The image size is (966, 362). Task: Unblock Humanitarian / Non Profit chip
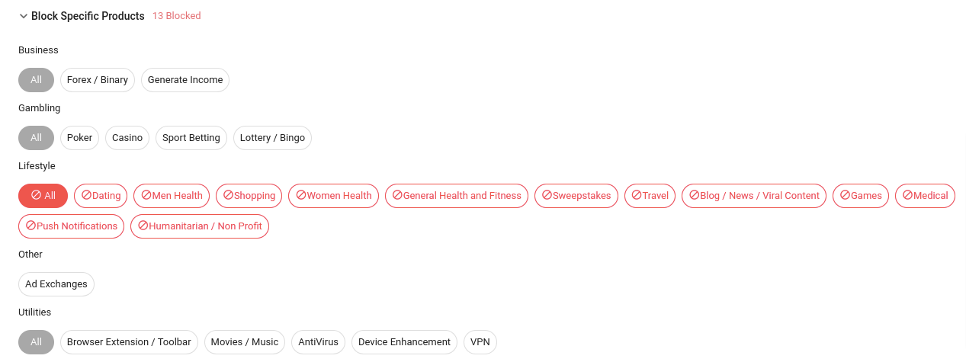click(x=200, y=226)
